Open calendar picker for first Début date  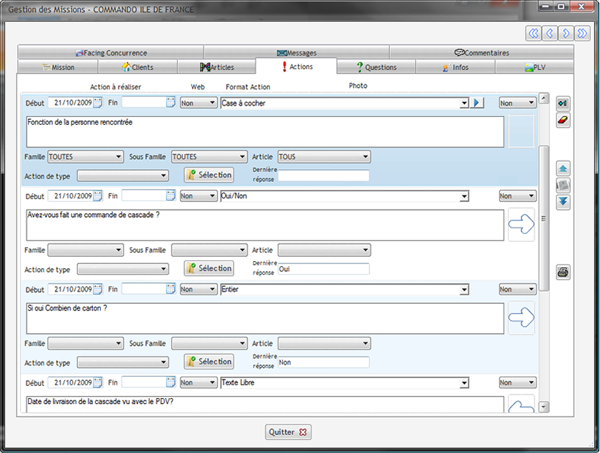click(x=98, y=103)
